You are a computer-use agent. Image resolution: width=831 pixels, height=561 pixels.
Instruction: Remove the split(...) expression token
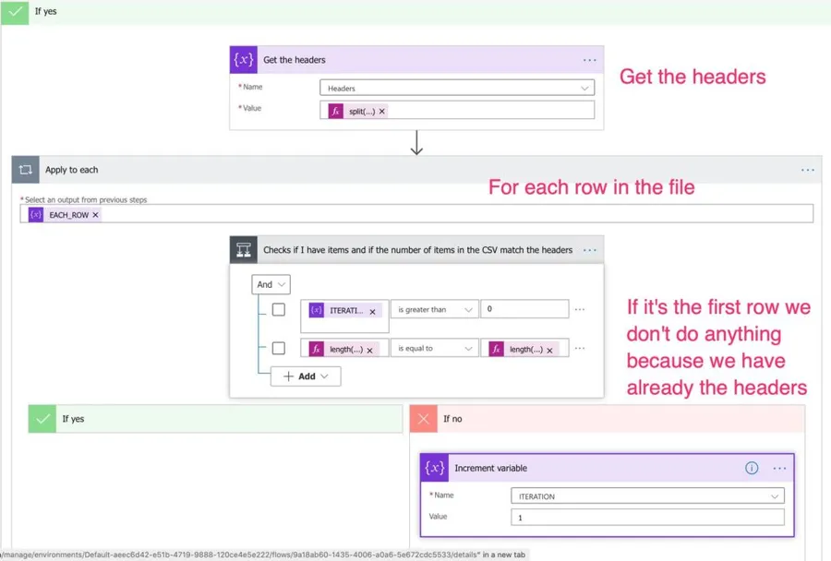tap(382, 111)
